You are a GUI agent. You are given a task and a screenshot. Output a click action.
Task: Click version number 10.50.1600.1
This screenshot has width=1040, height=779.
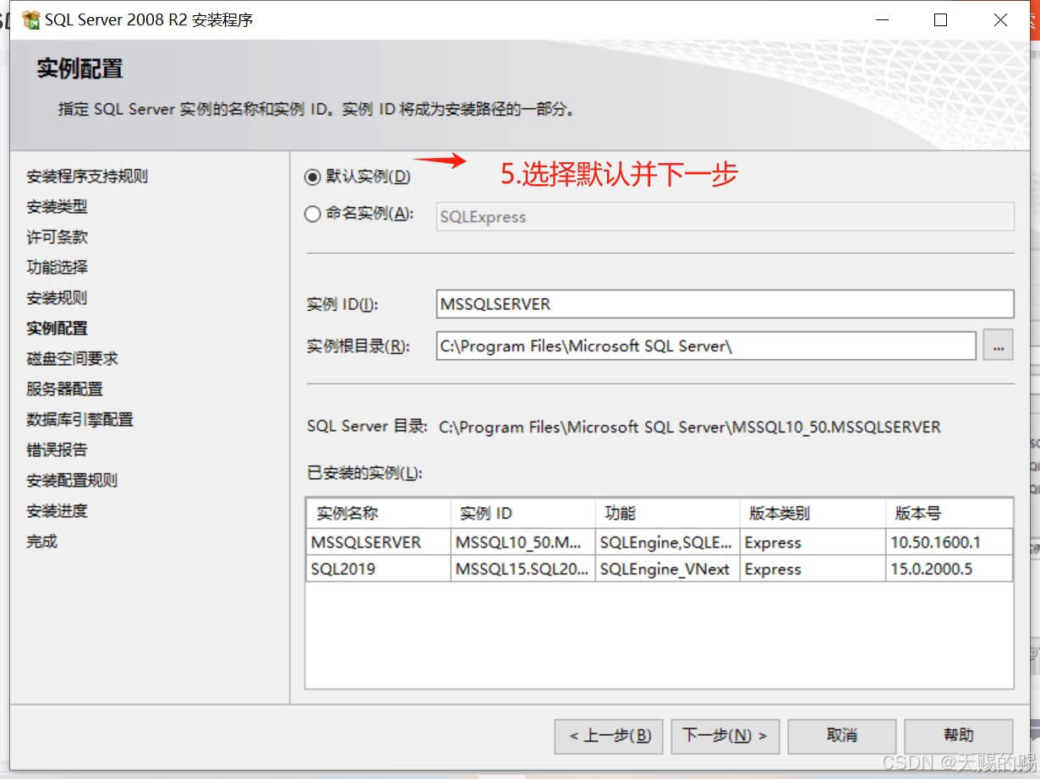[x=949, y=542]
